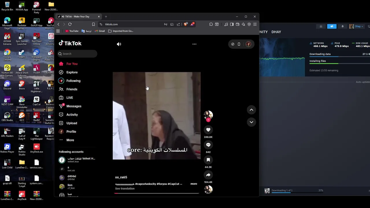Open followed account d4t4xi
This screenshot has width=370, height=208.
68,177
